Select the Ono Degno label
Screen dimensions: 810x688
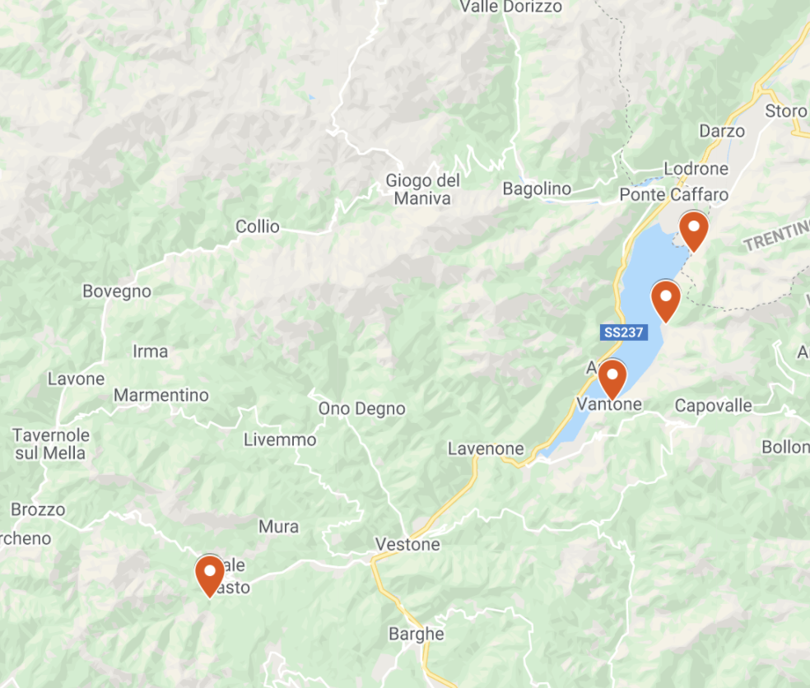click(361, 408)
